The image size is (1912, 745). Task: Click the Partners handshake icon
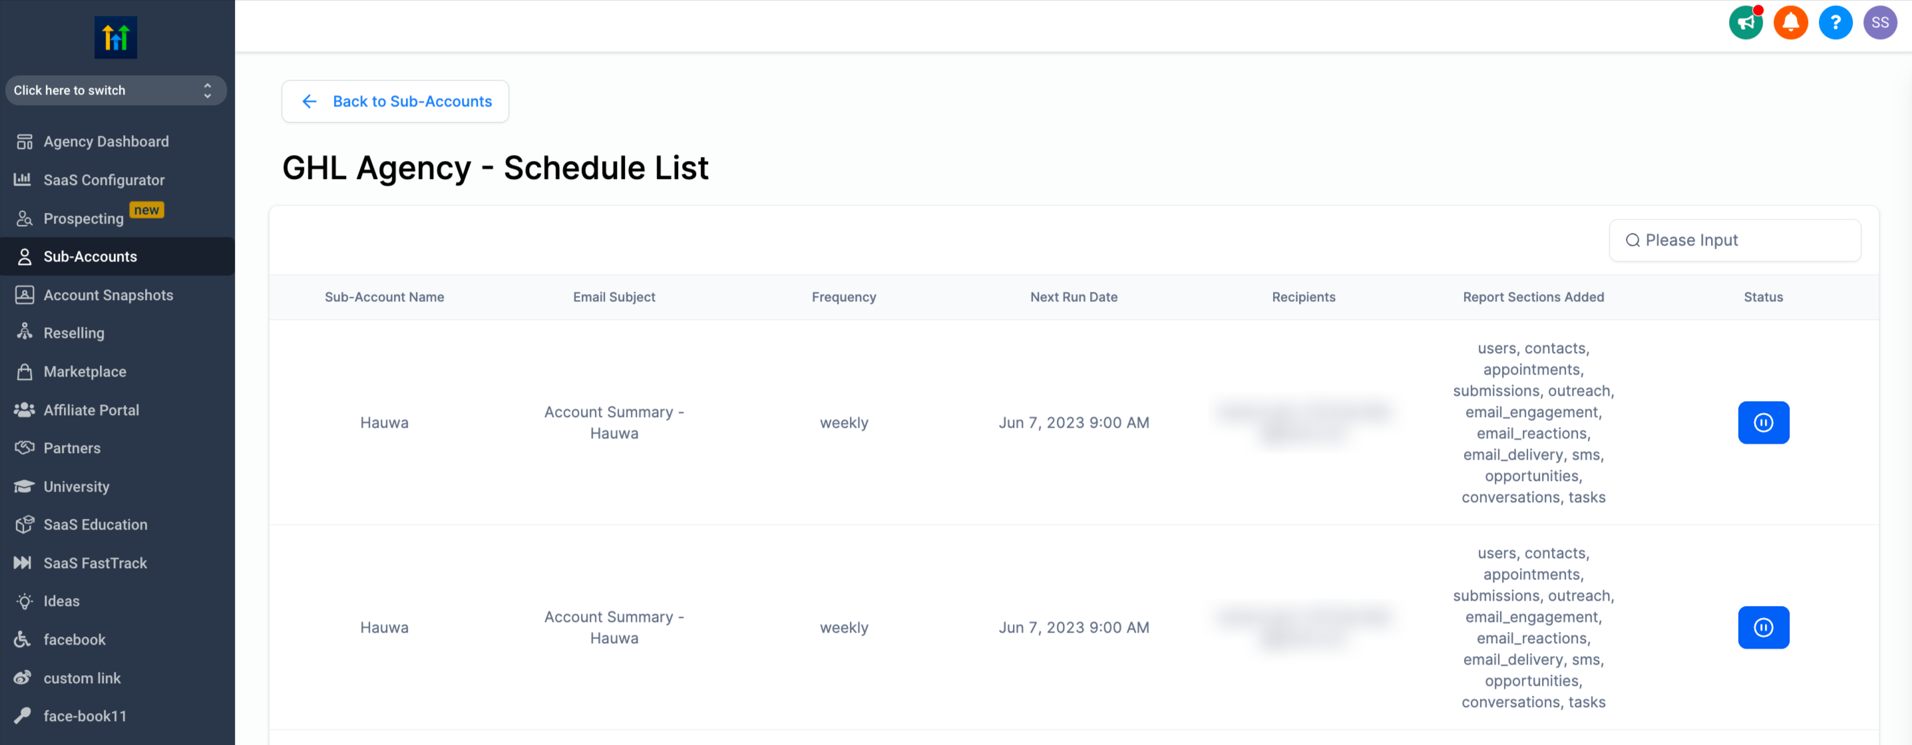(x=25, y=448)
